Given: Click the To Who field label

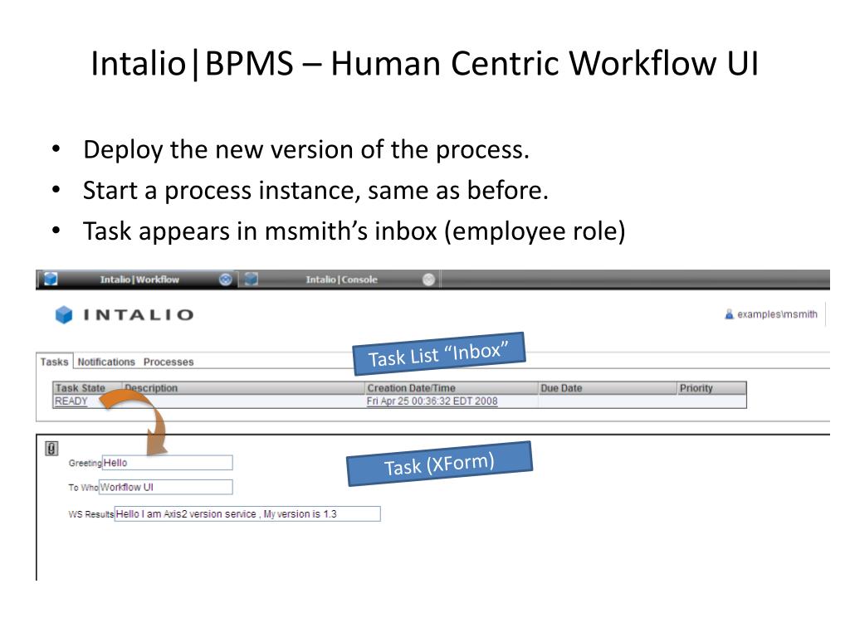Looking at the screenshot, I should pyautogui.click(x=84, y=488).
